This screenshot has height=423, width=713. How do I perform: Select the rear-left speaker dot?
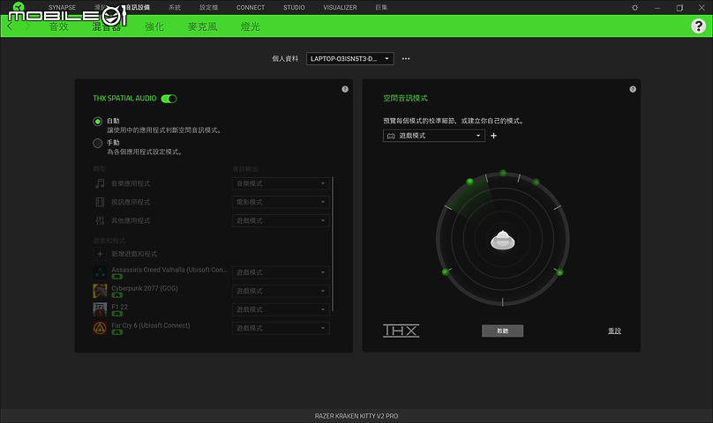pyautogui.click(x=445, y=271)
